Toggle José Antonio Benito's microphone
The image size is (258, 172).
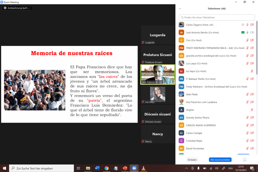[x=247, y=32]
